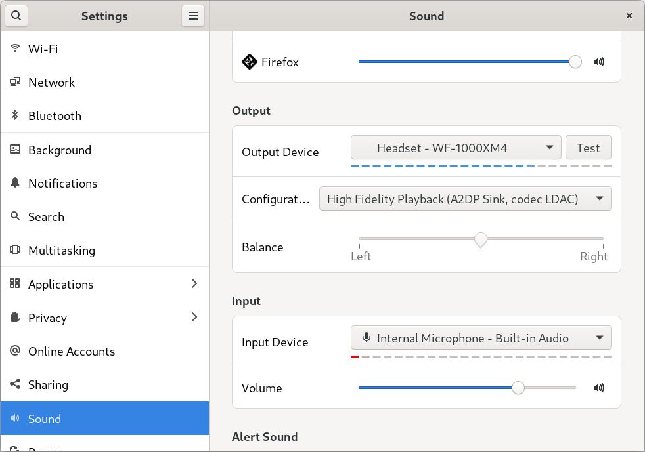Click the Firefox application icon
The image size is (645, 452).
250,62
